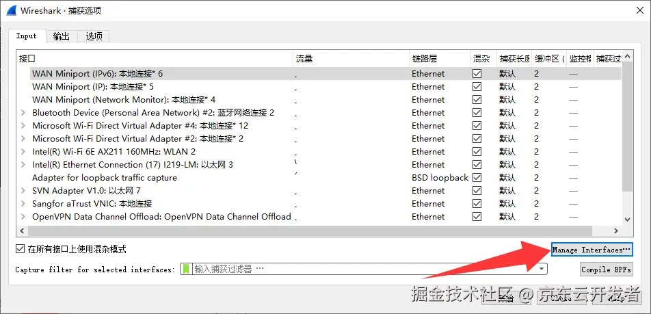Click buffer value 2 in Bluetooth Device row
Screen dimensions: 651x314
pos(536,113)
